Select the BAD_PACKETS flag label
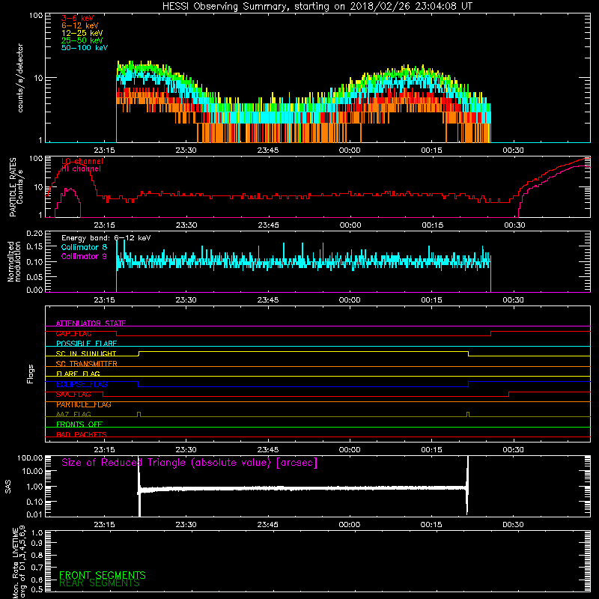Screen dimensions: 599x599 (x=82, y=434)
